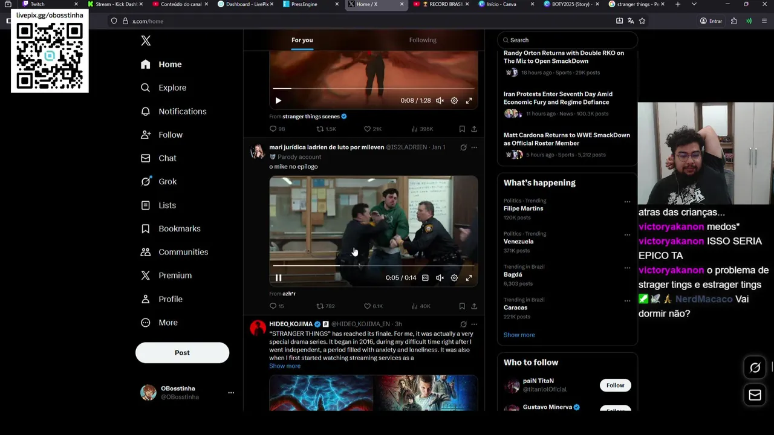This screenshot has width=774, height=435.
Task: Open settings on the 1:28 video
Action: pos(454,101)
